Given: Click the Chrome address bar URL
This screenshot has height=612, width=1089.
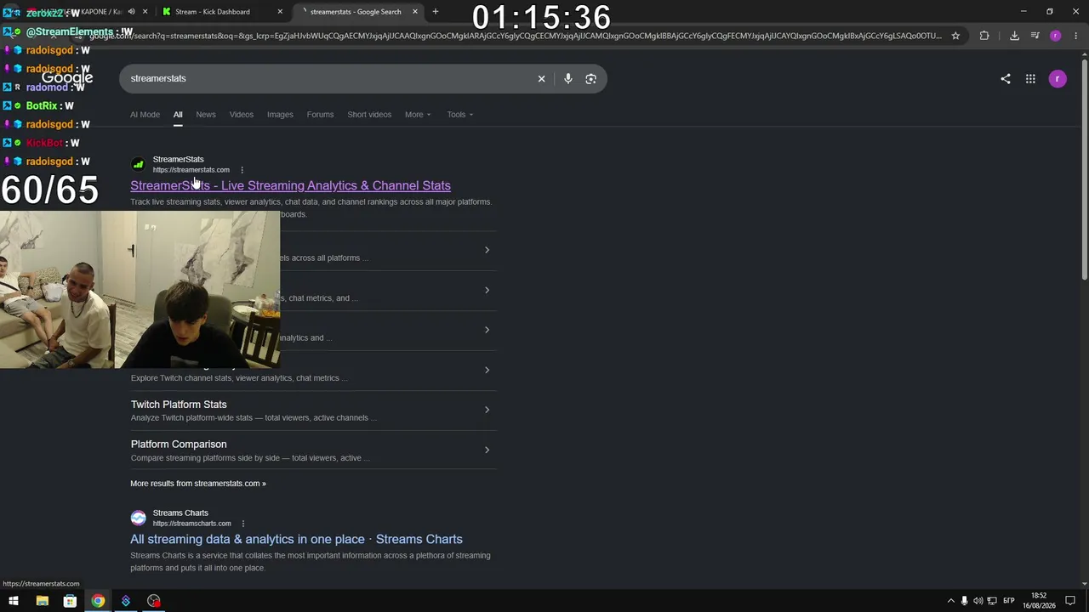Looking at the screenshot, I should 516,36.
